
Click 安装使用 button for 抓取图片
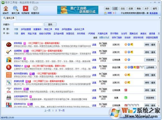point(150,60)
